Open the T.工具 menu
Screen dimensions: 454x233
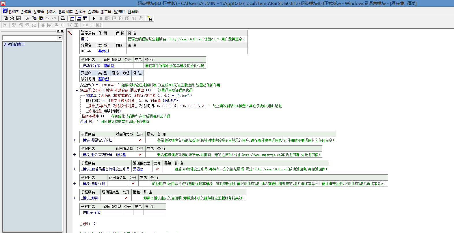tap(106, 12)
